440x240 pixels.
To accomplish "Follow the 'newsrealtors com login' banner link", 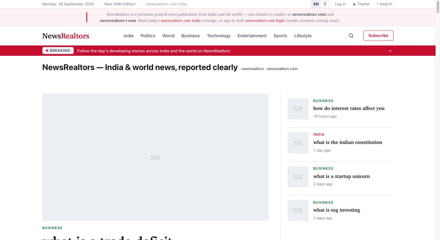I will pos(265,21).
